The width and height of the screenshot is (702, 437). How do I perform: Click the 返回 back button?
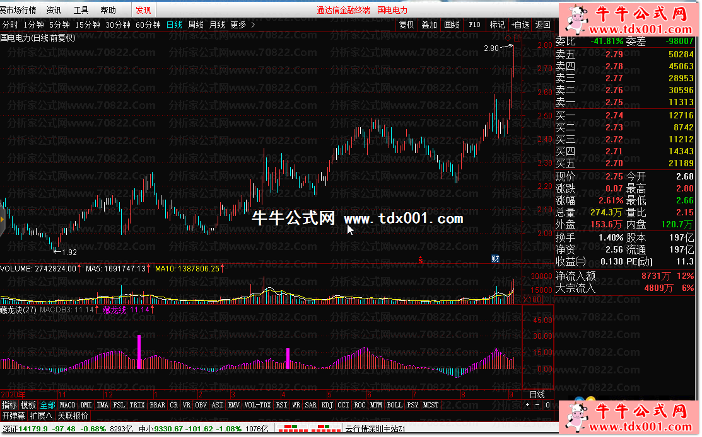(542, 25)
